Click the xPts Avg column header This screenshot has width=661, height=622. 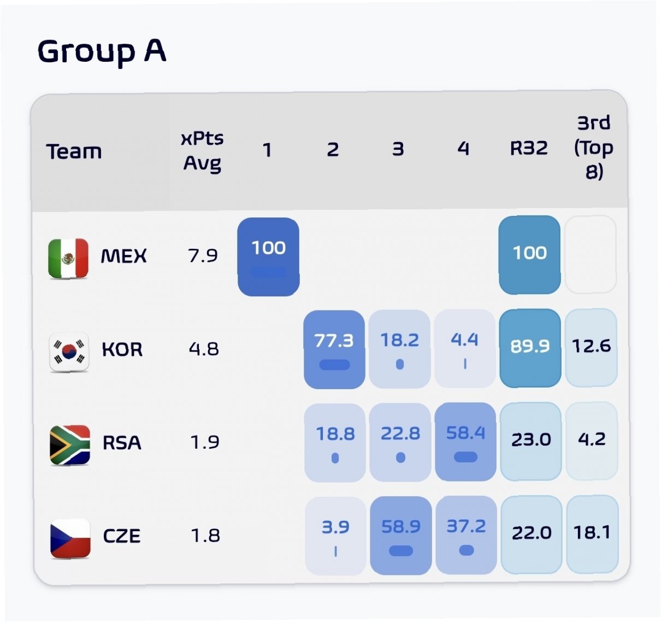[x=202, y=150]
